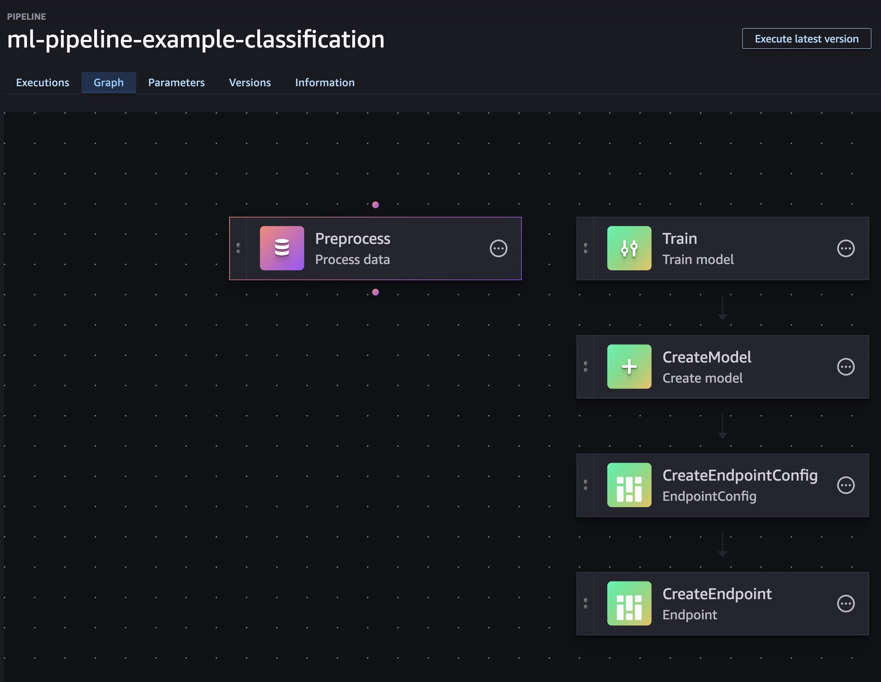Open Train step ellipsis menu
Viewport: 881px width, 682px height.
pos(845,248)
